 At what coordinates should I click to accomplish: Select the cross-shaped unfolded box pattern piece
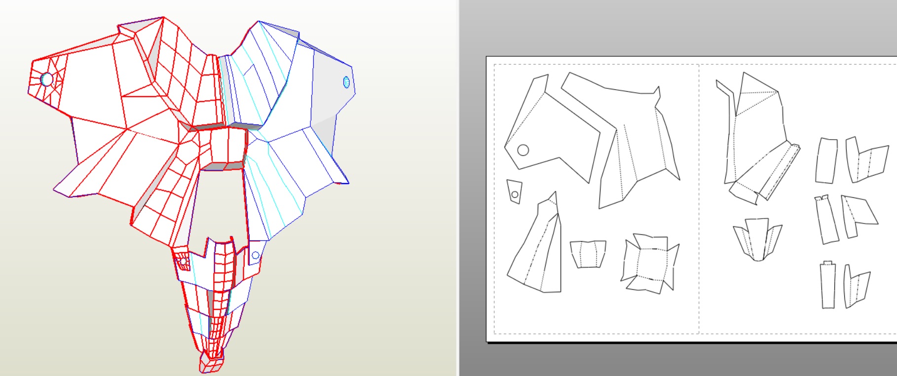649,263
